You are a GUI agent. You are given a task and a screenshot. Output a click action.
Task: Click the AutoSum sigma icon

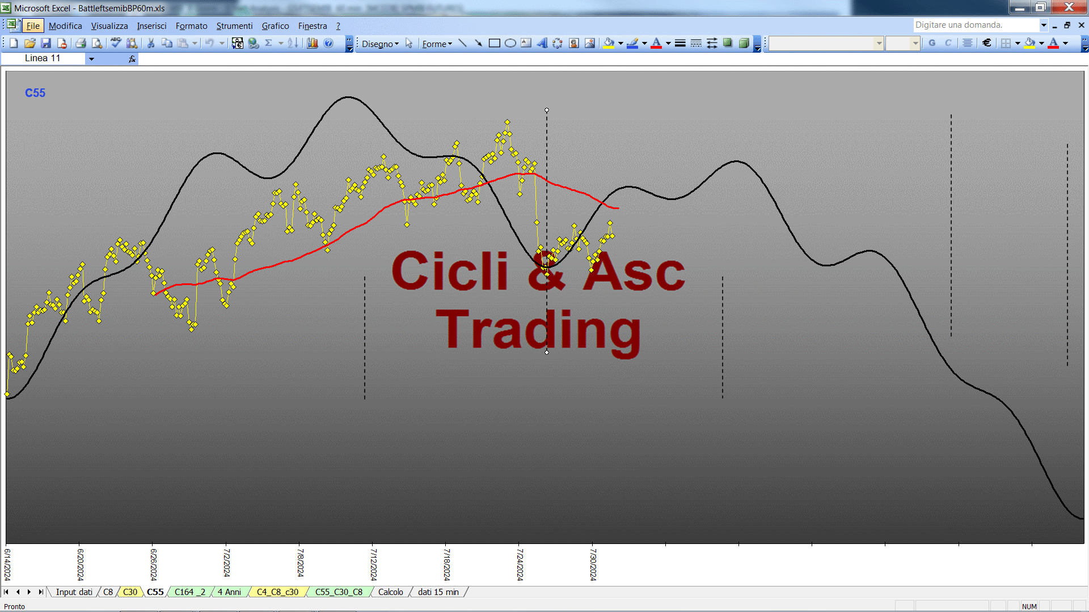(x=269, y=44)
